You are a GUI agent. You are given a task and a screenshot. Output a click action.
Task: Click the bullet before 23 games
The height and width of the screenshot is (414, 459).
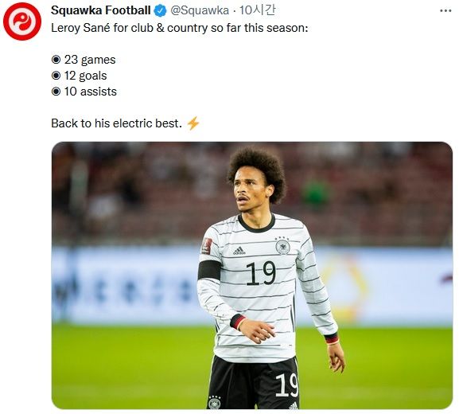56,60
